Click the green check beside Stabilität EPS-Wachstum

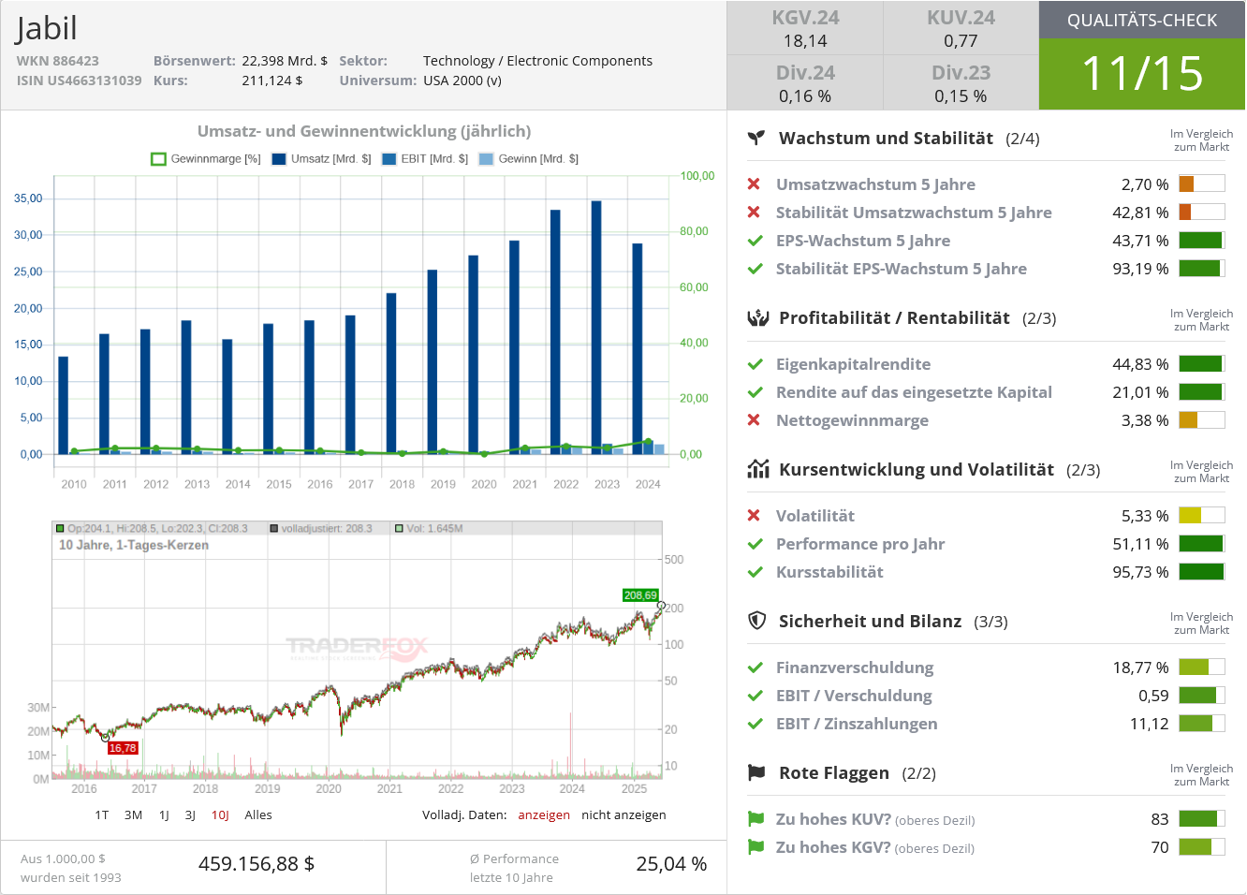(755, 269)
